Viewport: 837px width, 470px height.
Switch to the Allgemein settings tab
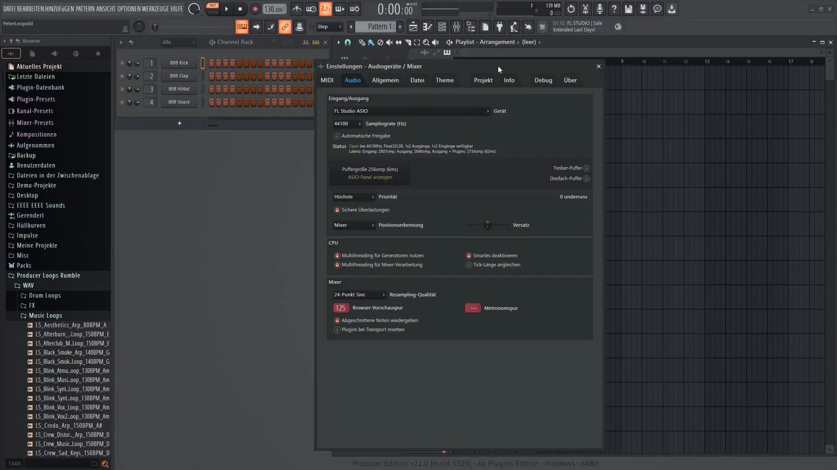click(385, 81)
